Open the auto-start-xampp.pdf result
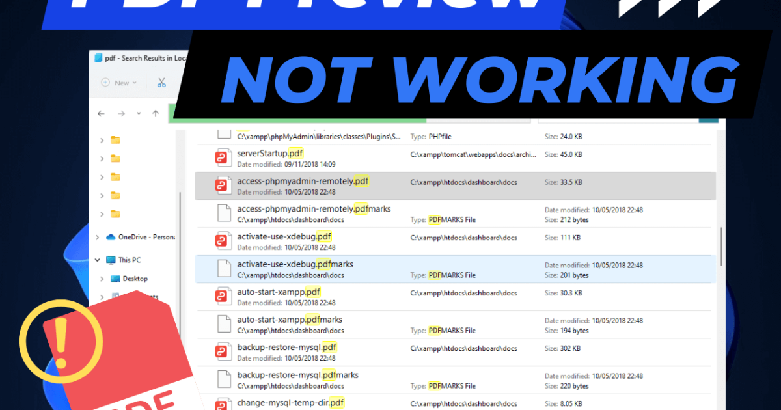 coord(455,297)
